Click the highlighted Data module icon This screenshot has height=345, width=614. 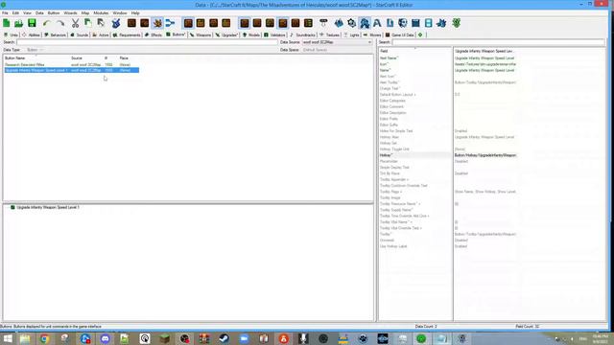(365, 23)
